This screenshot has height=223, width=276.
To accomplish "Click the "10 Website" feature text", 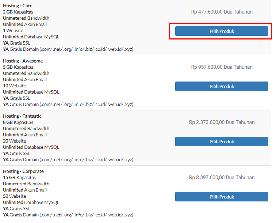I will coord(15,86).
